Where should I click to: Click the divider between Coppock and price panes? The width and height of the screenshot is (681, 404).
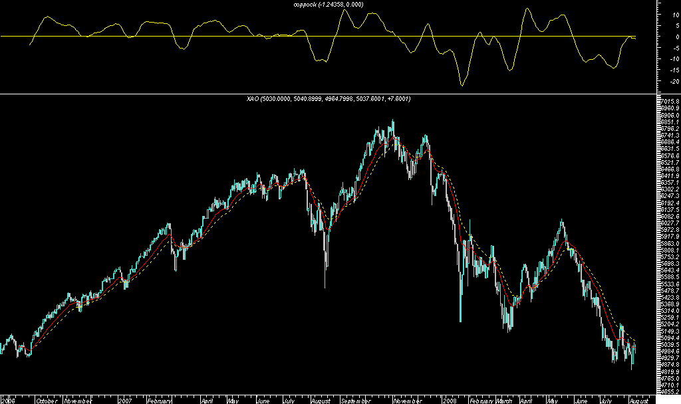pyautogui.click(x=333, y=92)
